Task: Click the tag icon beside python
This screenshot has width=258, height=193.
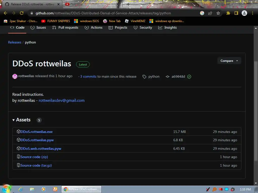Action: [x=144, y=77]
